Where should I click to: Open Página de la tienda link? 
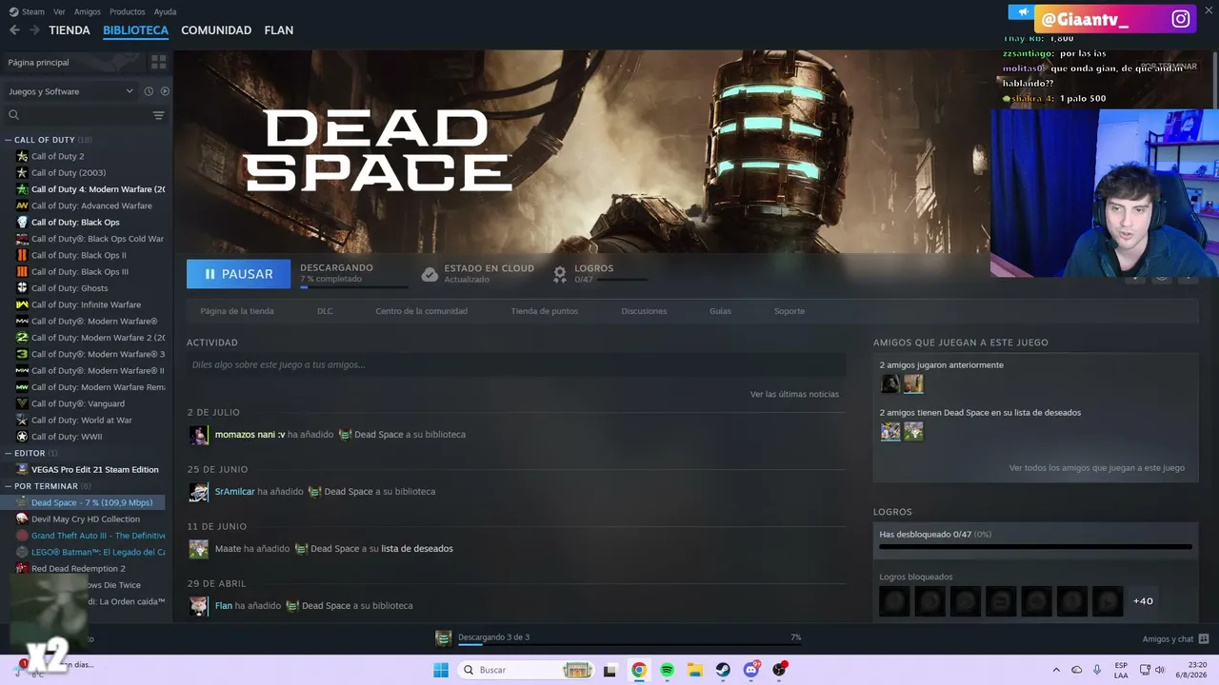pyautogui.click(x=237, y=311)
